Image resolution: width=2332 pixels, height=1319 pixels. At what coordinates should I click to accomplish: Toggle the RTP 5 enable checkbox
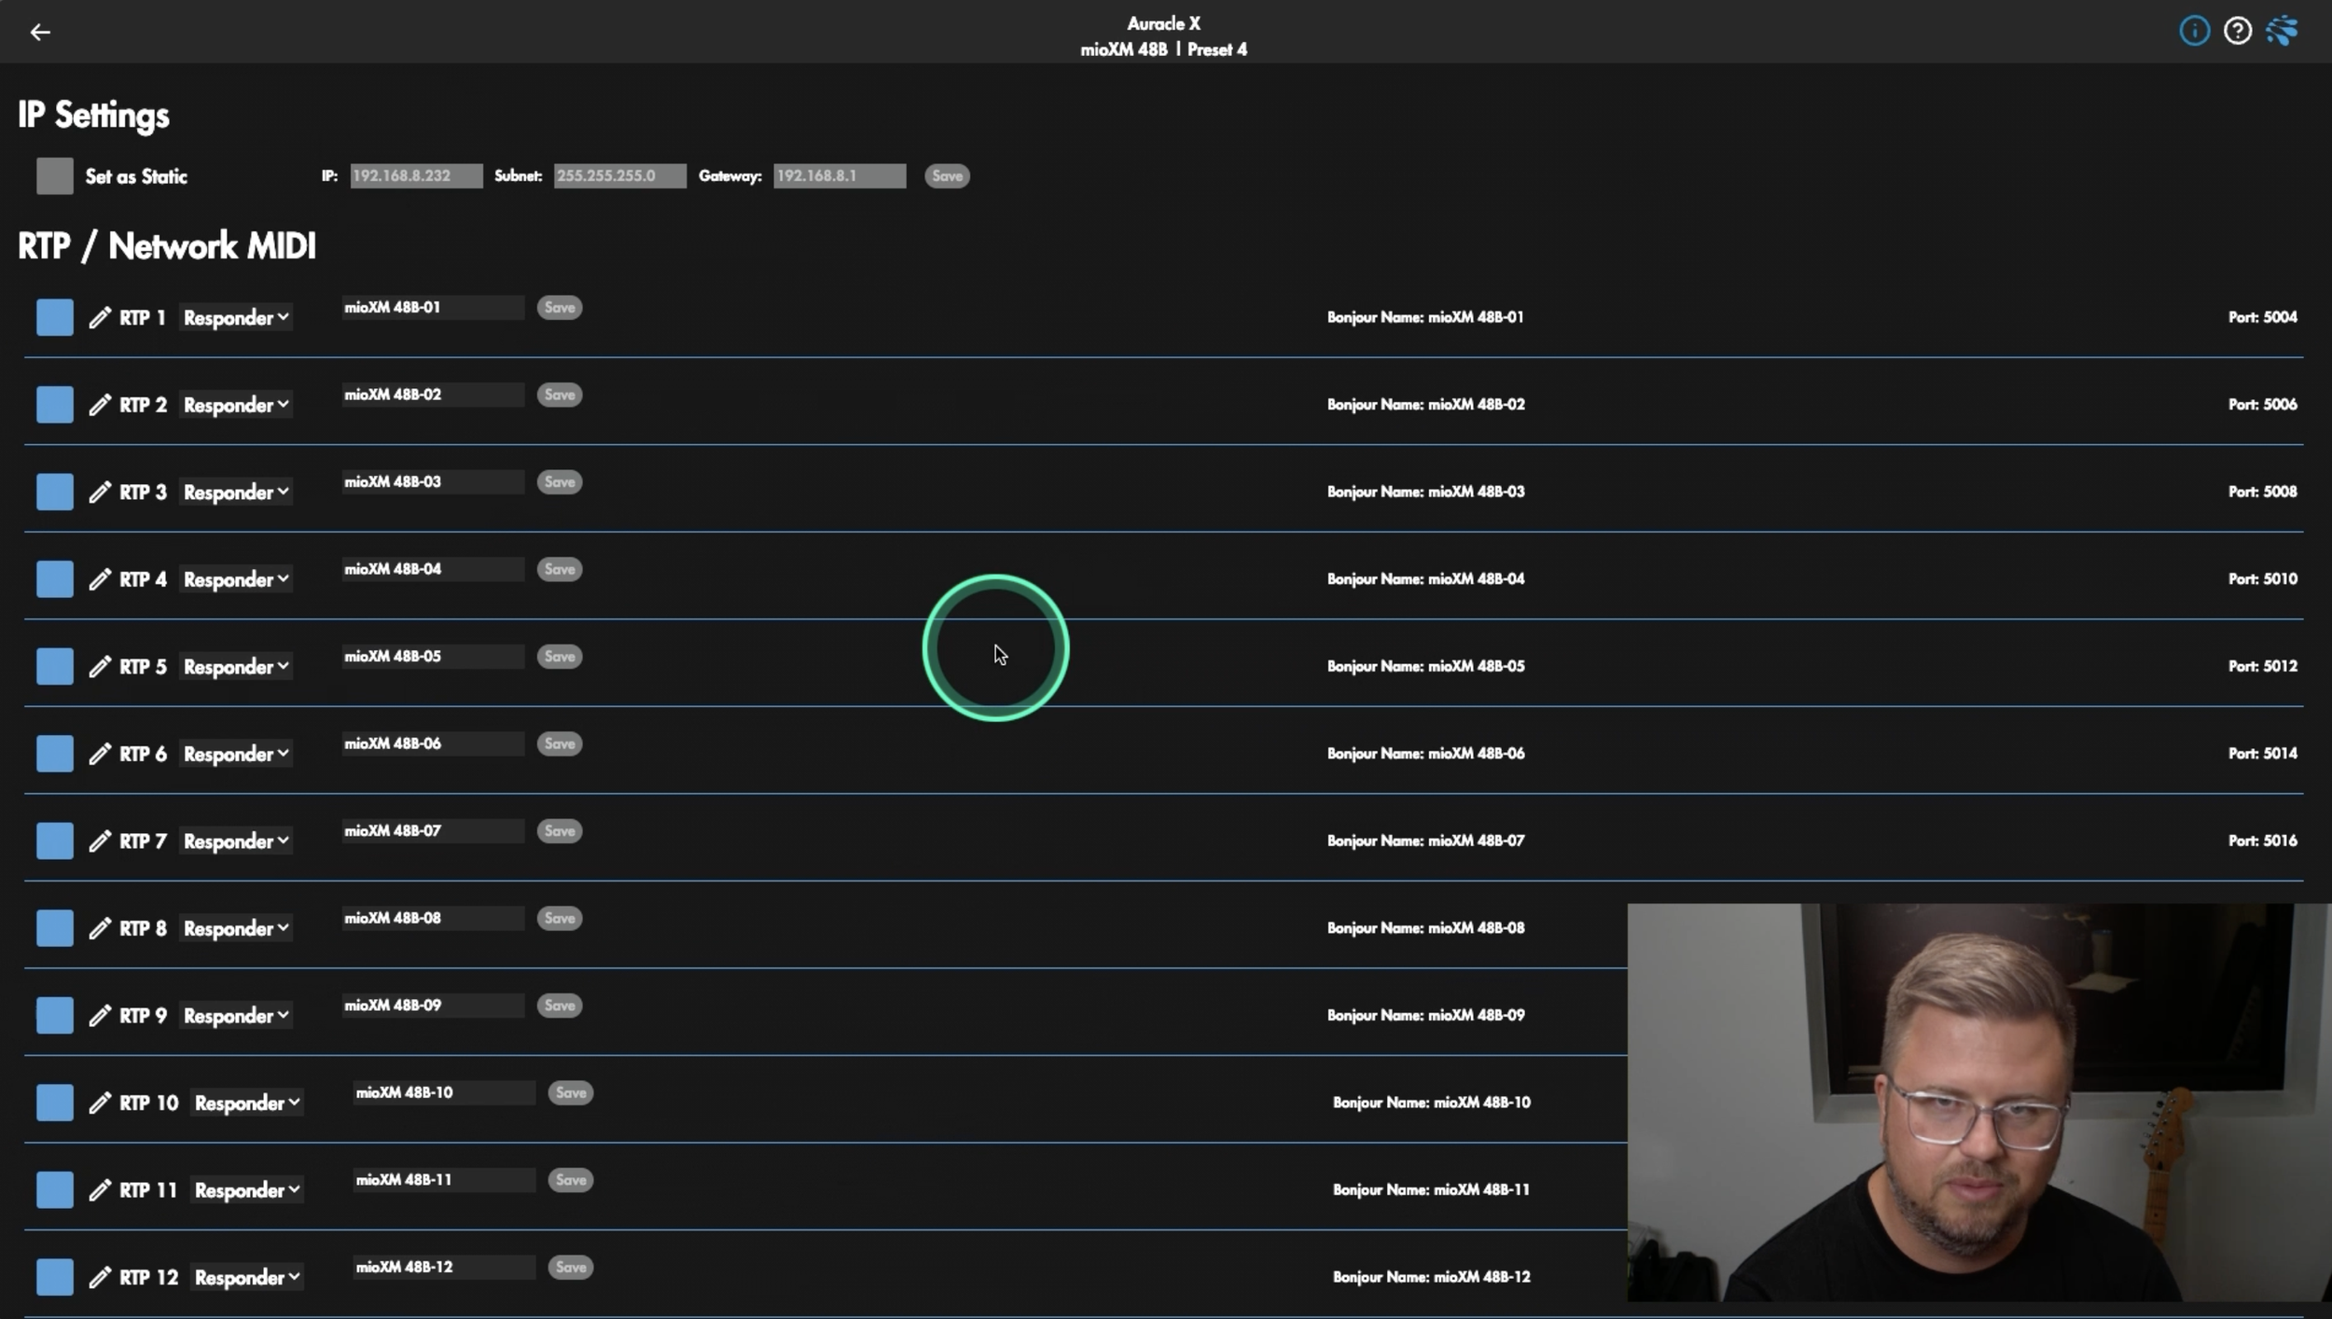[55, 666]
